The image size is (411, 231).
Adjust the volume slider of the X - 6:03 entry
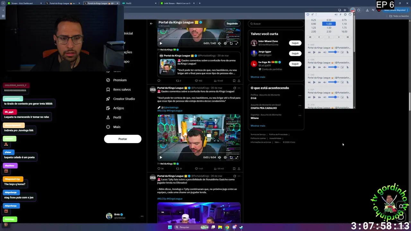click(334, 52)
